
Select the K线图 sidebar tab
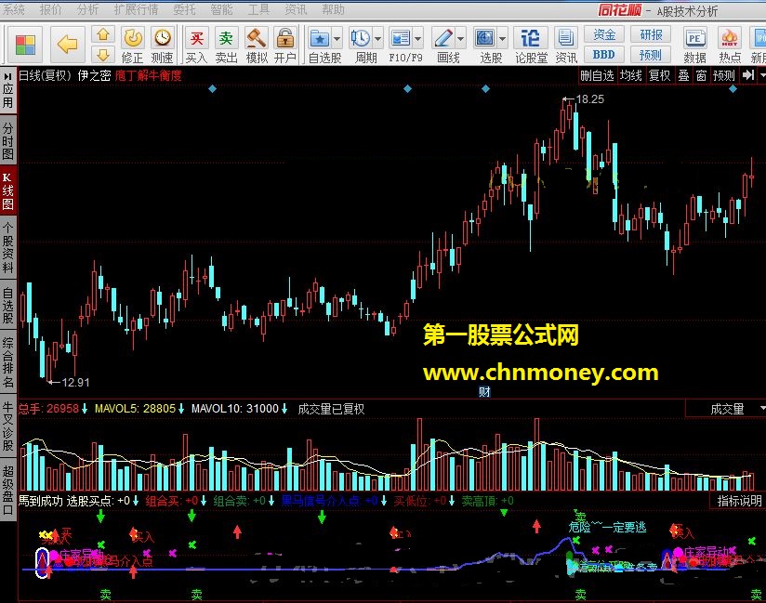click(x=7, y=190)
